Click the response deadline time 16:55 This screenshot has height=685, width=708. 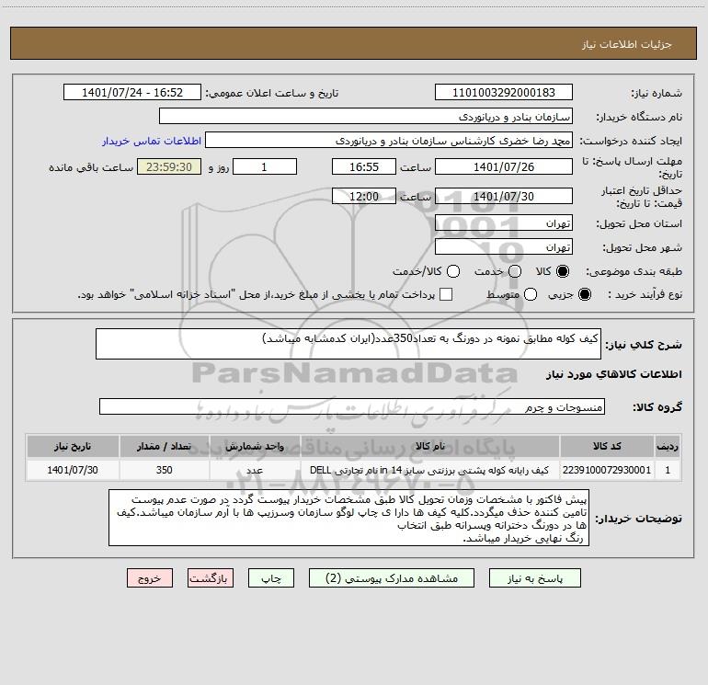click(364, 166)
